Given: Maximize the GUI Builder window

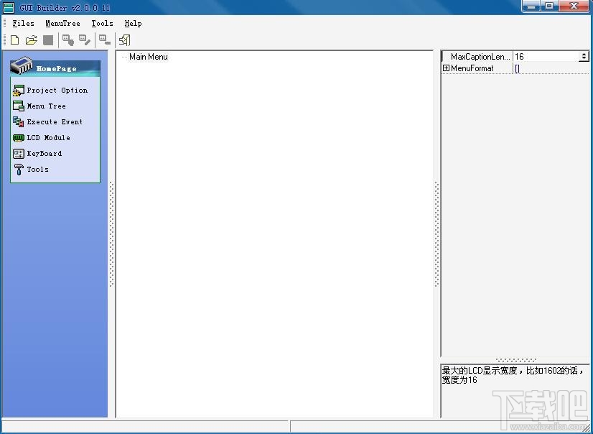Looking at the screenshot, I should click(550, 6).
